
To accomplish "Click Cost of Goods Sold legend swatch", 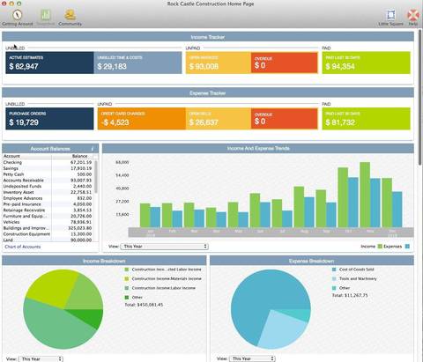I will point(334,270).
